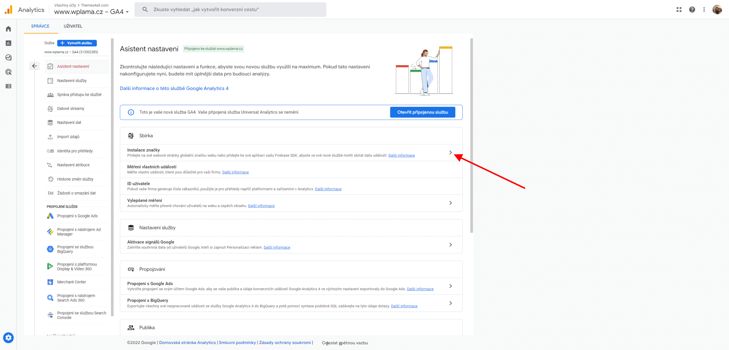Click the back arrow in admin column
This screenshot has width=729, height=350.
(x=34, y=66)
